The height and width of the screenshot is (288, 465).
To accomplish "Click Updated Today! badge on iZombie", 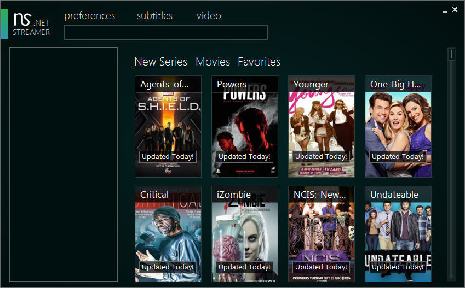I will coord(244,267).
